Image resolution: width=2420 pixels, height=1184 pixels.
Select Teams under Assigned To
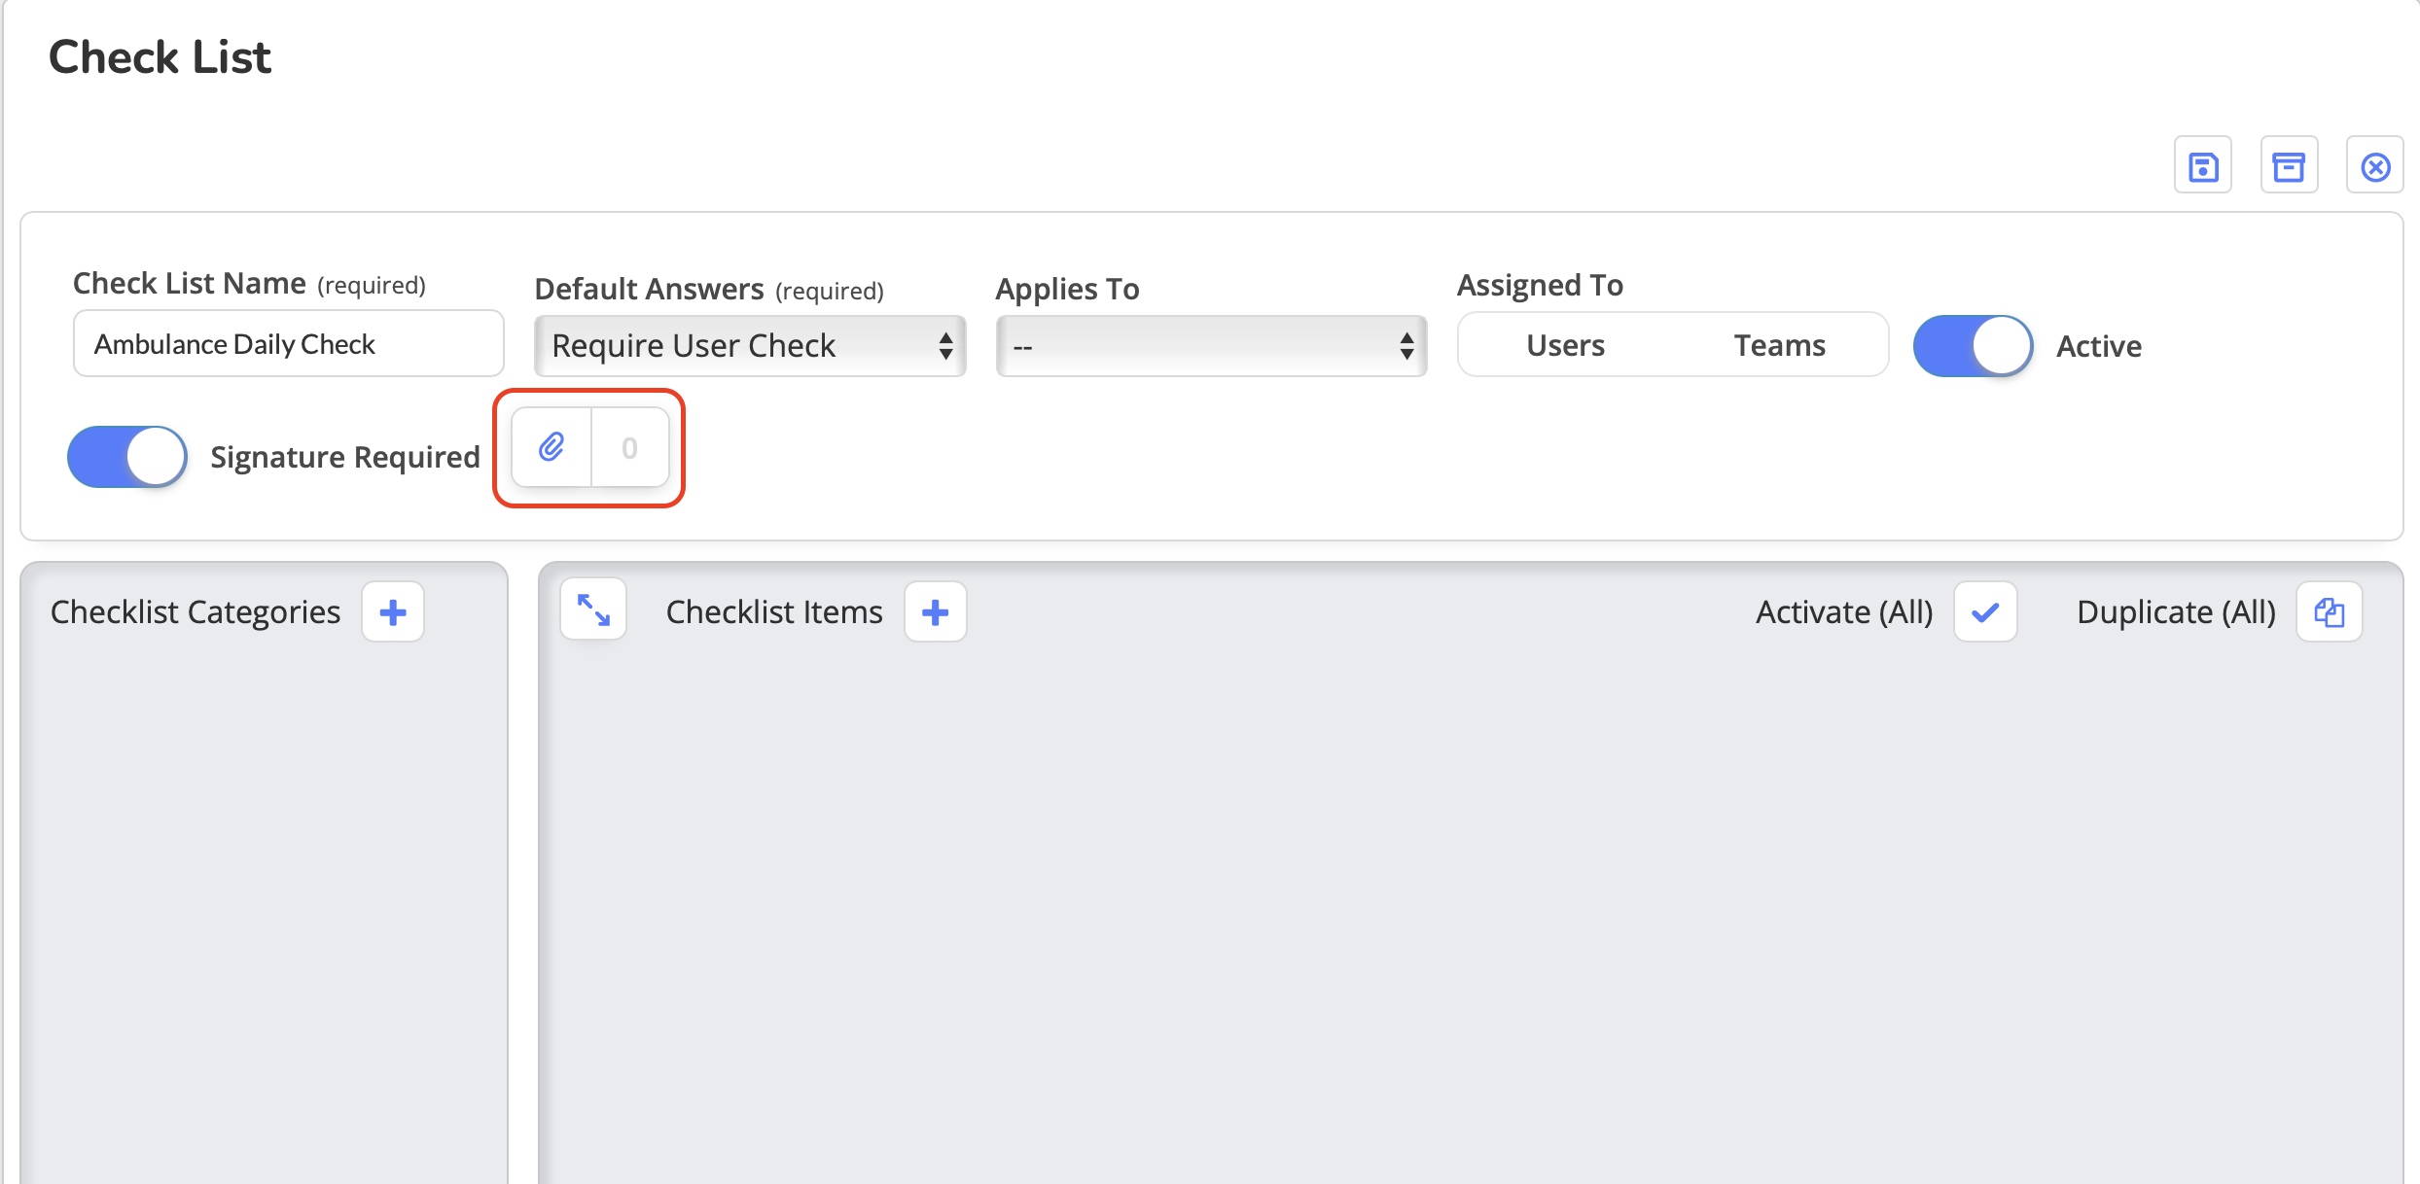[1779, 345]
